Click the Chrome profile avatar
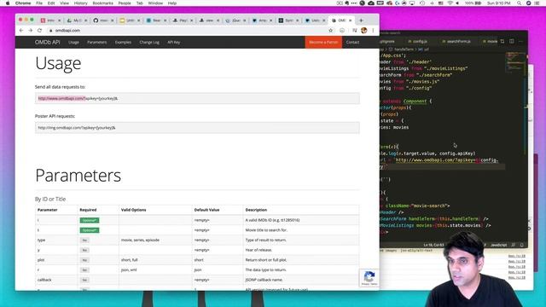The height and width of the screenshot is (307, 546). [x=364, y=31]
